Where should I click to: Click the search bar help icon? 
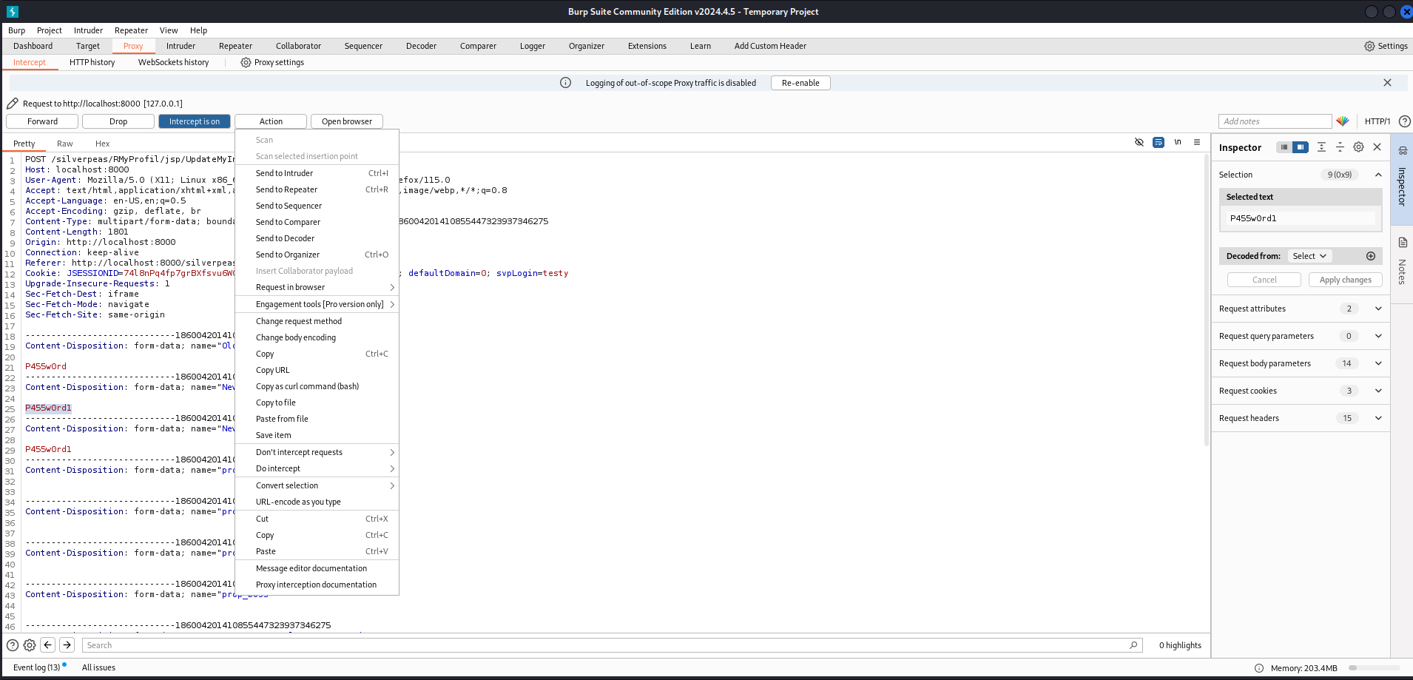[13, 645]
